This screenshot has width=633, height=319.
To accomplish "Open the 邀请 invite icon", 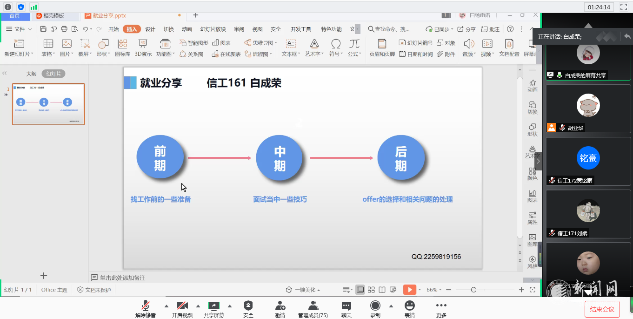I will [280, 306].
